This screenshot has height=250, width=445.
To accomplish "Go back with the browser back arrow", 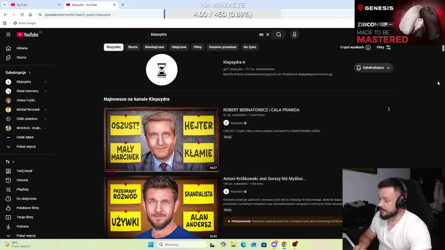I will (x=5, y=15).
